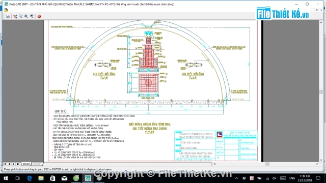Open Task View on the taskbar

click(17, 178)
